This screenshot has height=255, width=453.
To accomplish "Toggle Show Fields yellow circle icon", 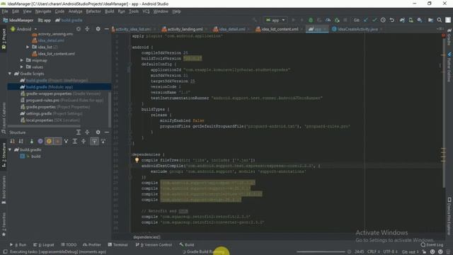I will [49, 141].
